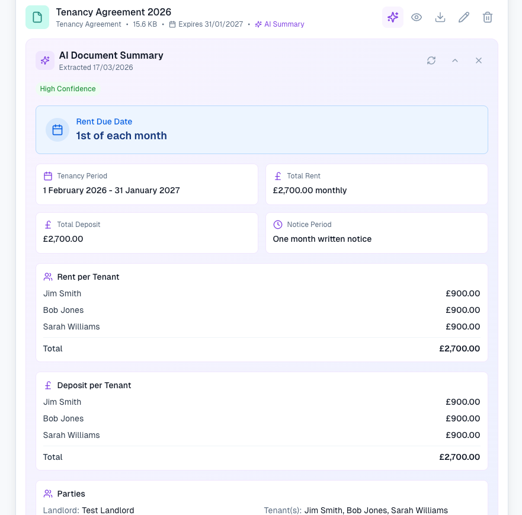Screen dimensions: 522x515
Task: Click the clock icon next to Notice Period
Action: [x=278, y=225]
